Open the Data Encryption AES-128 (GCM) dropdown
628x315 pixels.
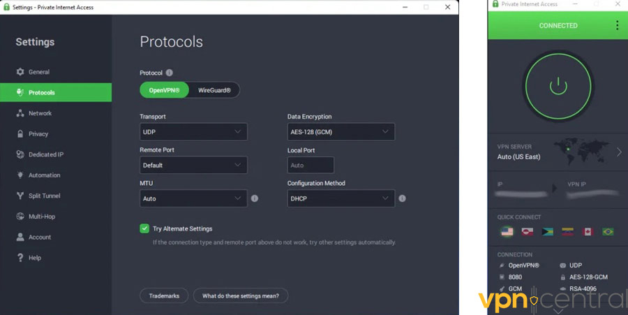point(341,132)
